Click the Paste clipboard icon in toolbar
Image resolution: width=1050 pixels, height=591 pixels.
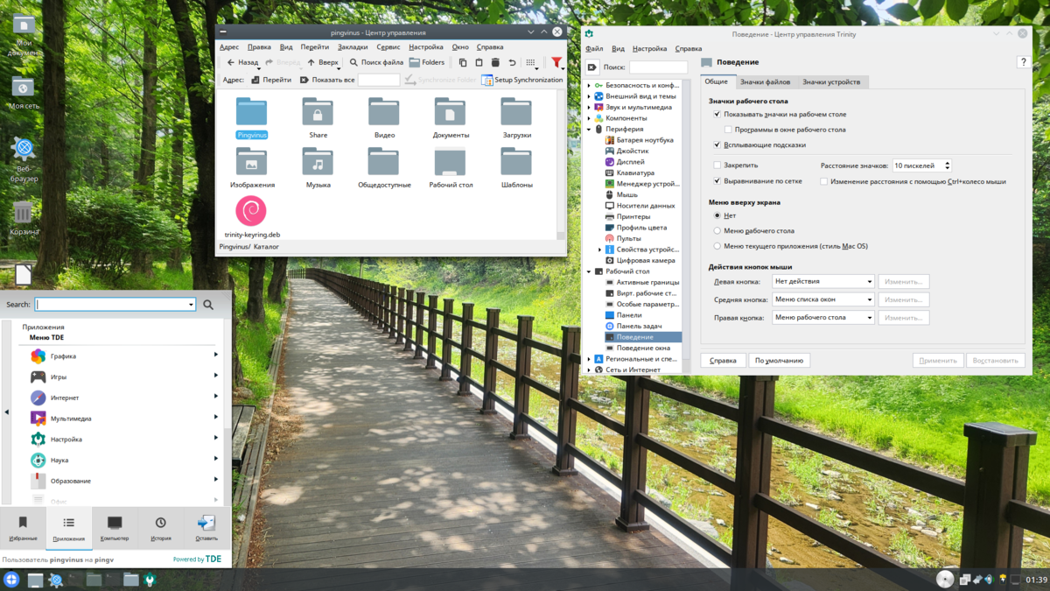479,62
